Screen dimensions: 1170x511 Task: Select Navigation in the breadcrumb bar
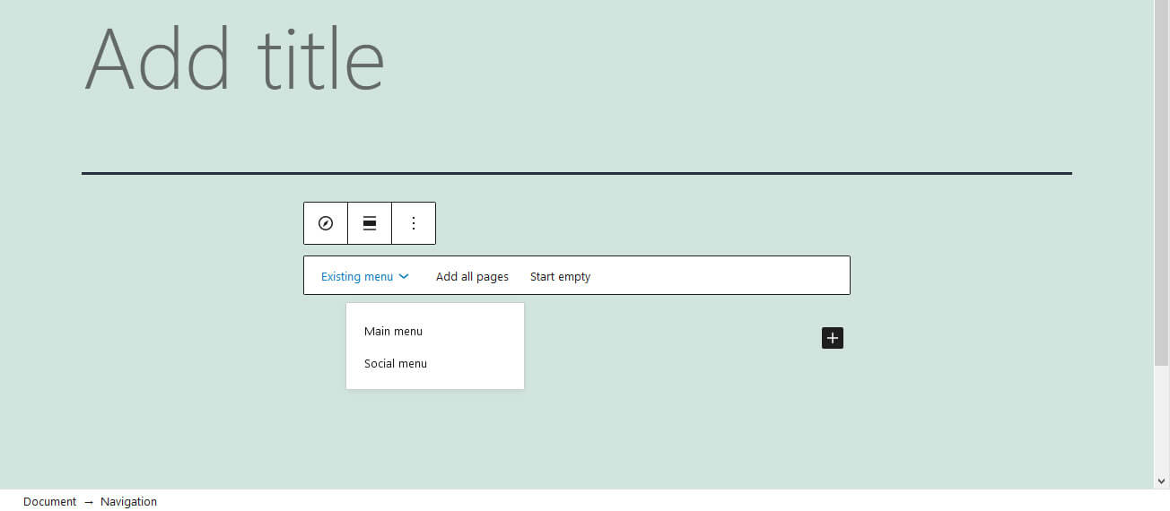(x=128, y=502)
